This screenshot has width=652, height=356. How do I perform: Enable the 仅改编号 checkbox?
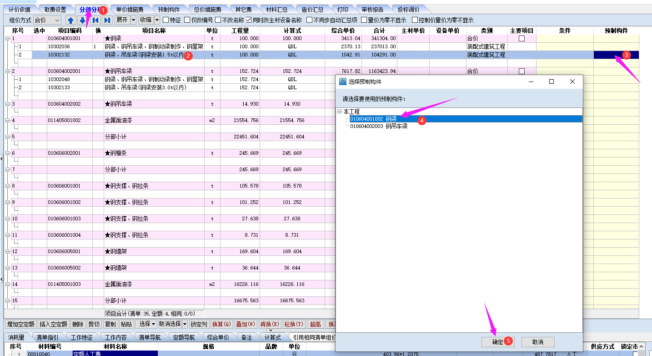click(187, 20)
